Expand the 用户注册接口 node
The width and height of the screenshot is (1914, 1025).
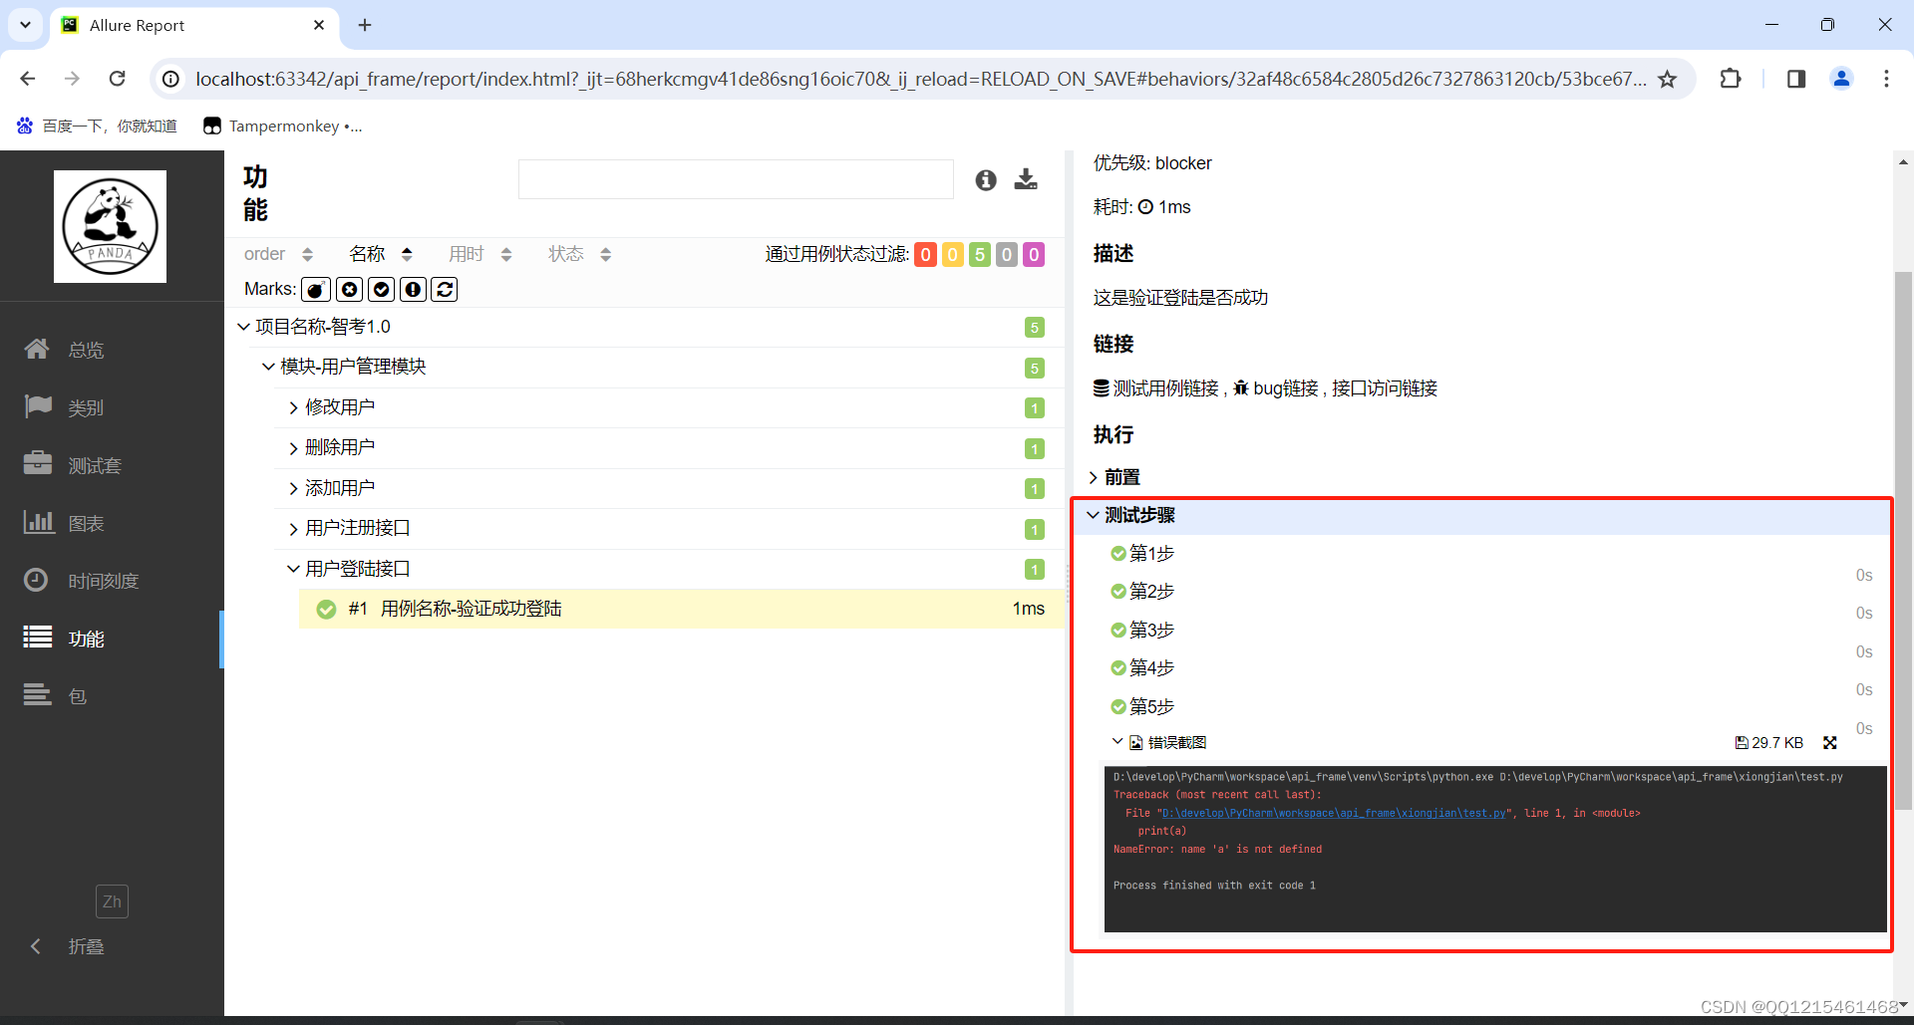pyautogui.click(x=668, y=528)
